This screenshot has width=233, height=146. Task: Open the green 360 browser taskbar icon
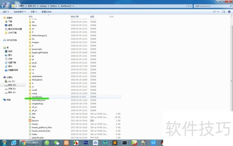(47, 143)
